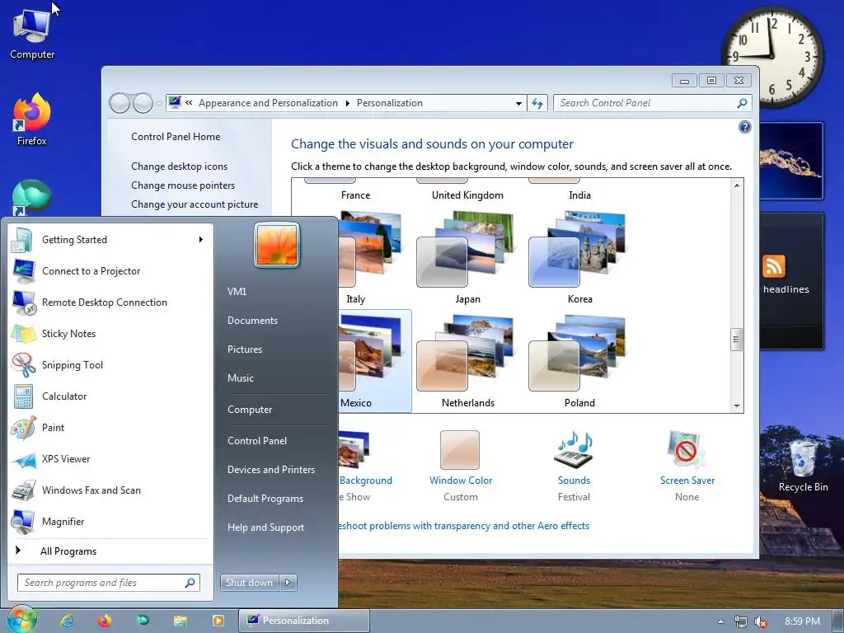Click Change mouse pointers link

(183, 185)
